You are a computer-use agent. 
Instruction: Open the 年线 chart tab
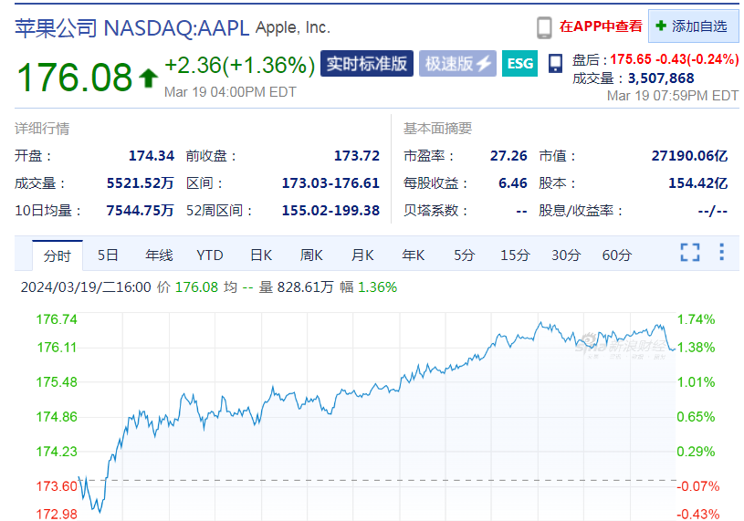[x=159, y=255]
